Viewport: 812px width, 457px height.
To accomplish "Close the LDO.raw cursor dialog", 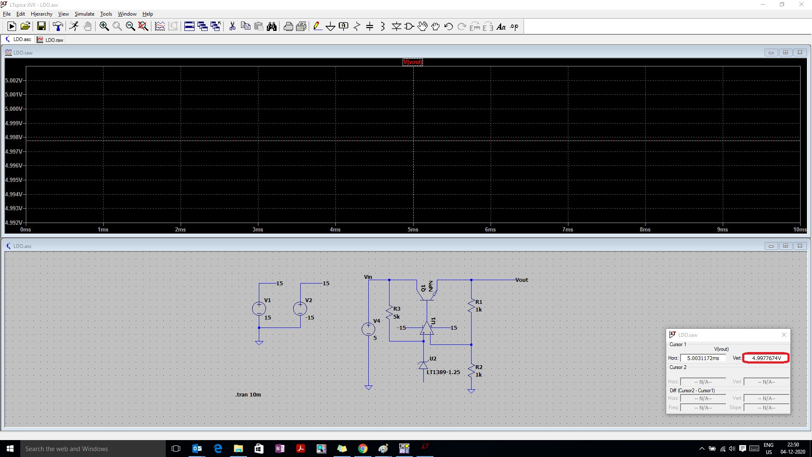I will click(784, 335).
